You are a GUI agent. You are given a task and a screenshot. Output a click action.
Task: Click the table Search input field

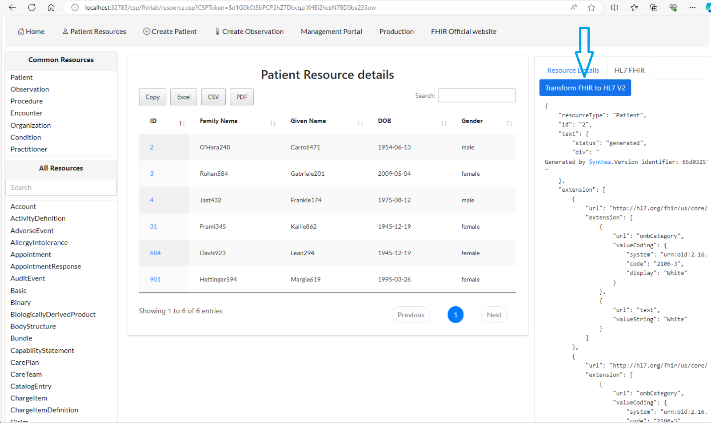[x=476, y=95]
